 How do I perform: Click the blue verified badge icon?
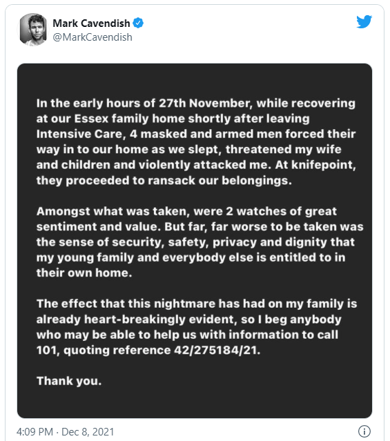point(138,23)
